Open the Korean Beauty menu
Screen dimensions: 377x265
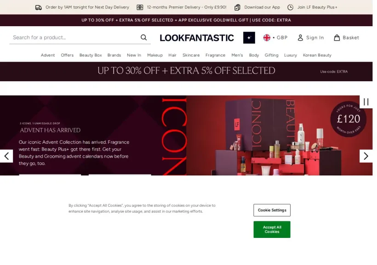click(x=317, y=55)
